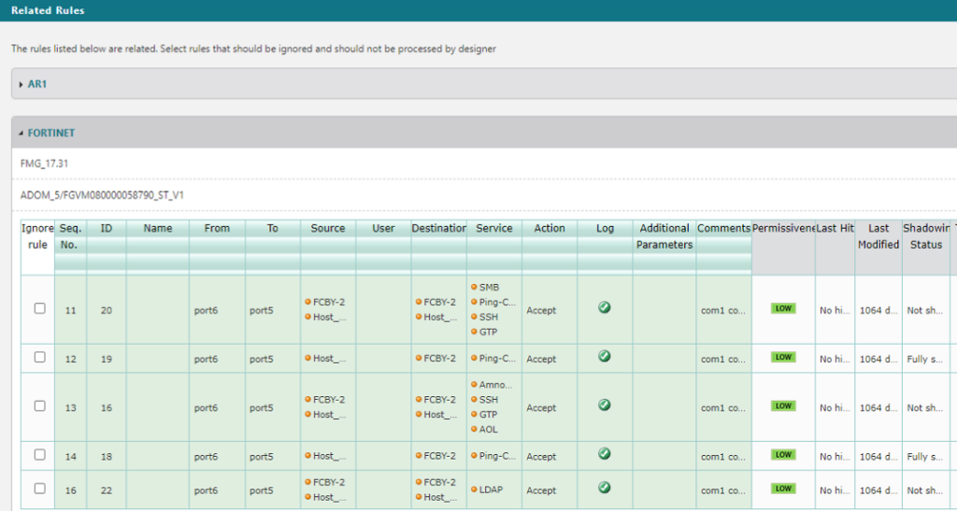Click the Log checkmark icon in rule 18
Viewport: 957px width, 511px height.
pos(604,454)
